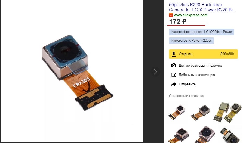
Task: Select tag Камера LG X Power k220ds
Action: tap(191, 41)
